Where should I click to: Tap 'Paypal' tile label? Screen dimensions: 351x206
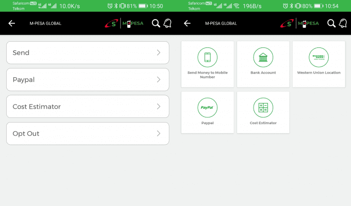click(207, 123)
